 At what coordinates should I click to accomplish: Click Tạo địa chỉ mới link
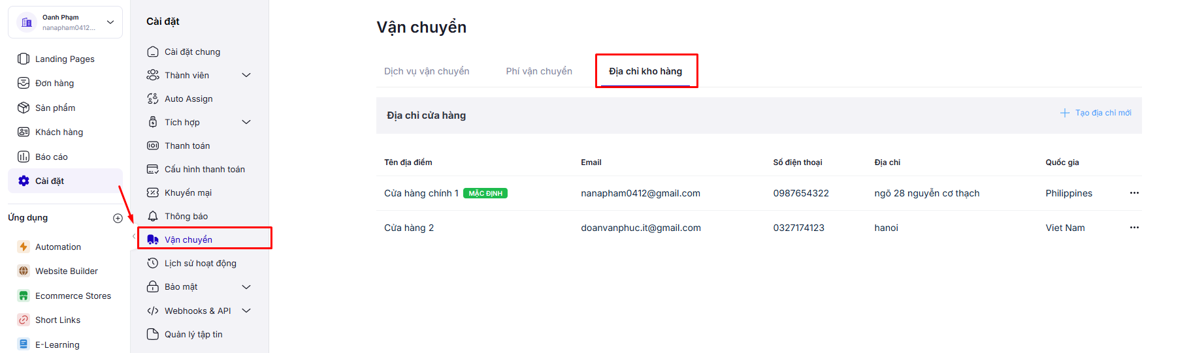[1096, 113]
